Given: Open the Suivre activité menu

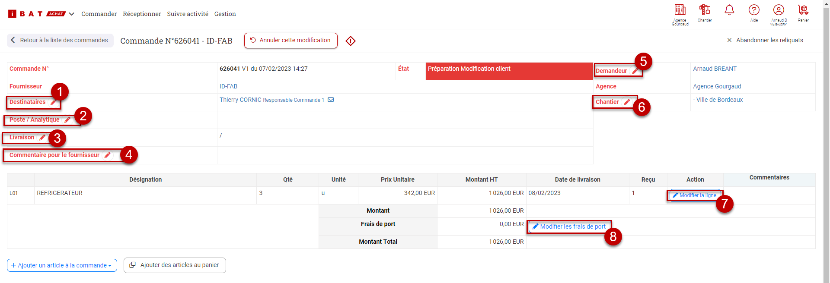Looking at the screenshot, I should [x=188, y=14].
